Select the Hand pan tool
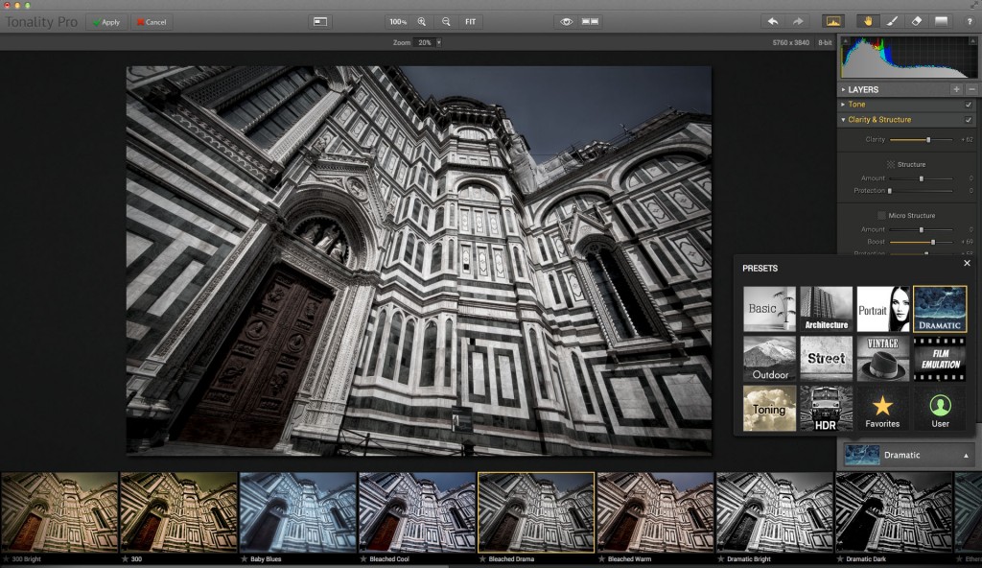Viewport: 982px width, 568px height. pyautogui.click(x=868, y=21)
